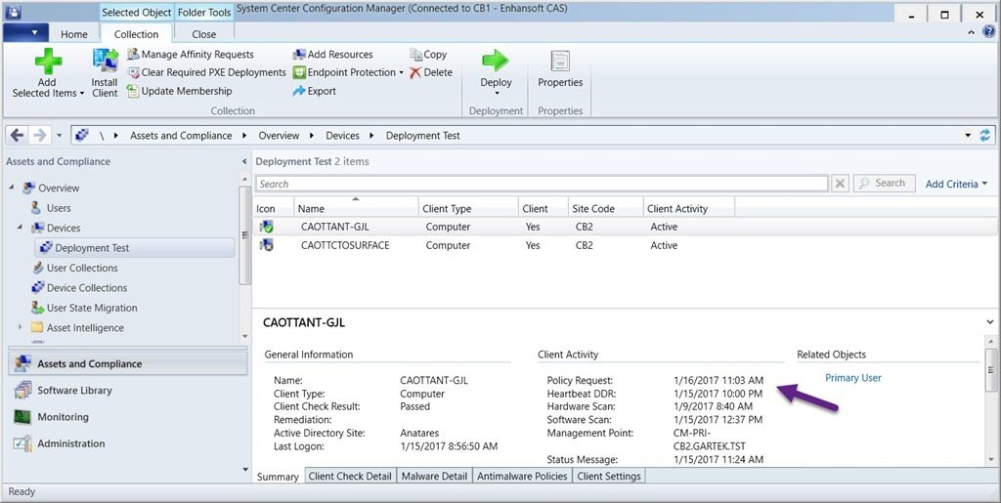Viewport: 1001px width, 503px height.
Task: Collapse the Devices tree node
Action: point(20,227)
